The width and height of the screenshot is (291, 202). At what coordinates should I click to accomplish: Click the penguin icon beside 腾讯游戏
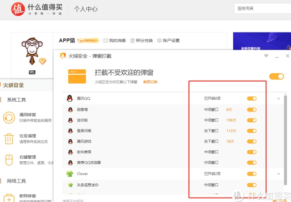click(70, 142)
